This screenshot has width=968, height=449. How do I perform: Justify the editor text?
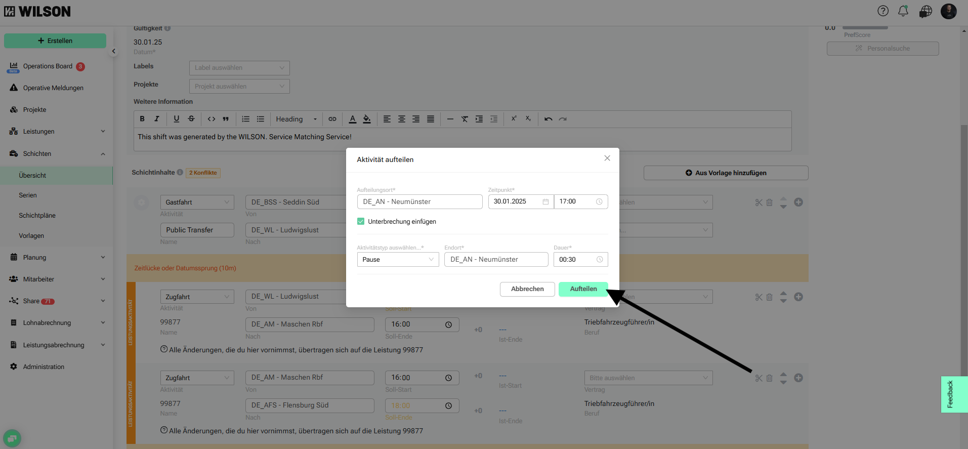(x=431, y=119)
